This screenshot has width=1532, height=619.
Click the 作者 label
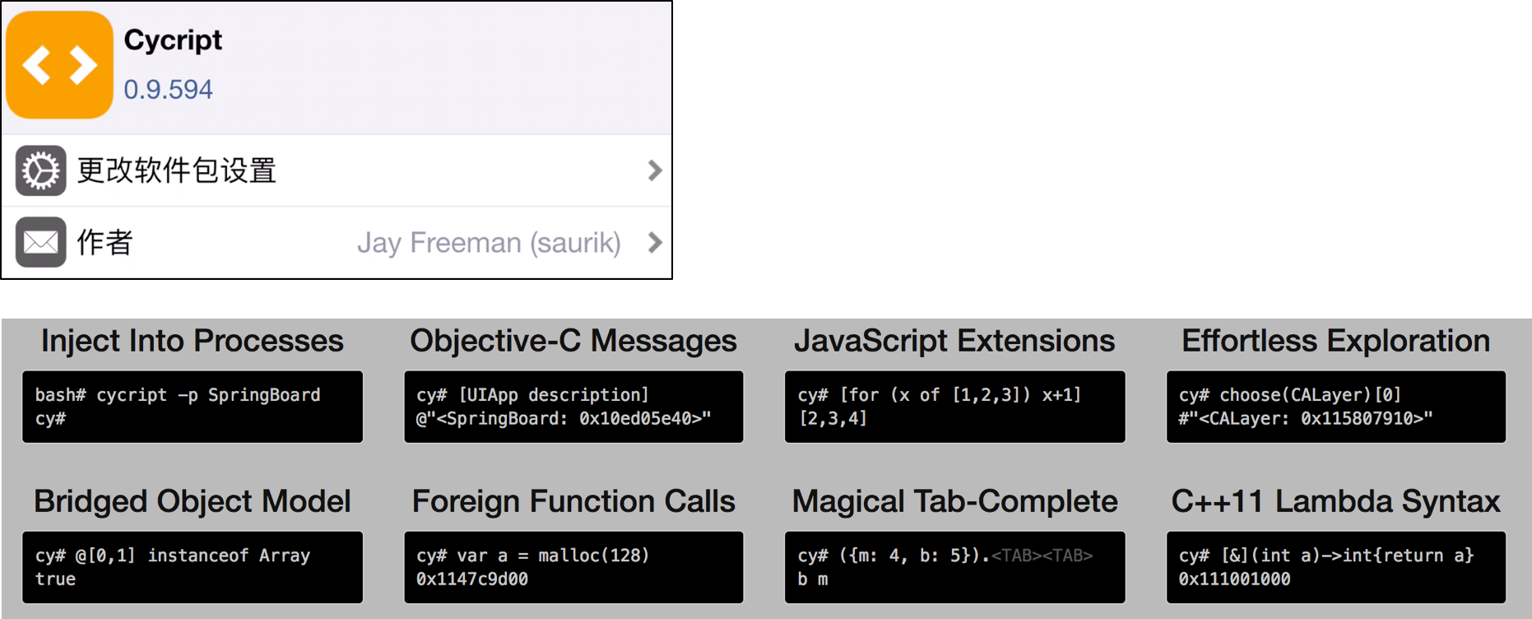(105, 242)
